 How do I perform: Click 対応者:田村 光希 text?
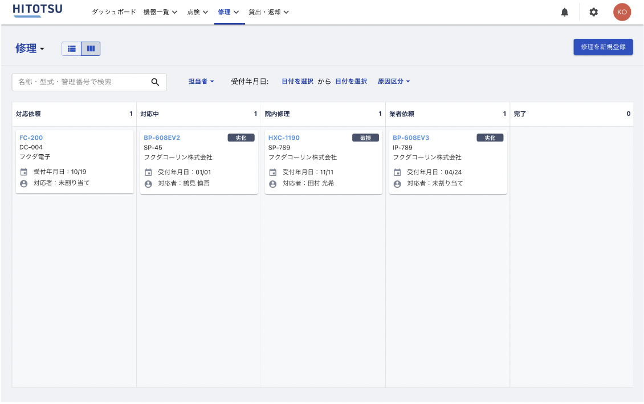click(x=308, y=184)
